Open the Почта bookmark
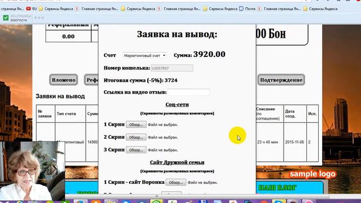Viewport: 361px width, 203px height. pos(247,9)
